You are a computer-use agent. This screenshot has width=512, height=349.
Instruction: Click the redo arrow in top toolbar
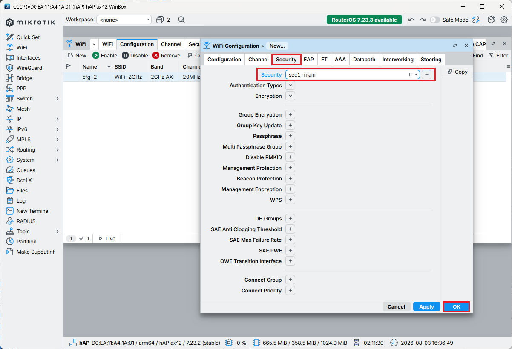pyautogui.click(x=423, y=20)
